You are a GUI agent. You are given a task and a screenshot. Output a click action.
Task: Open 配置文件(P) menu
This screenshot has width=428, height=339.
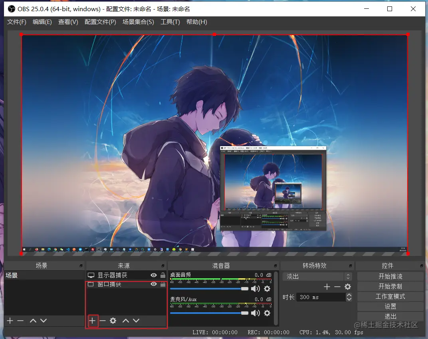point(101,22)
